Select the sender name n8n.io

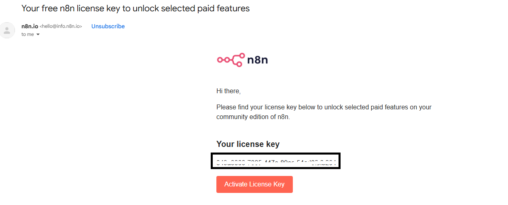30,26
